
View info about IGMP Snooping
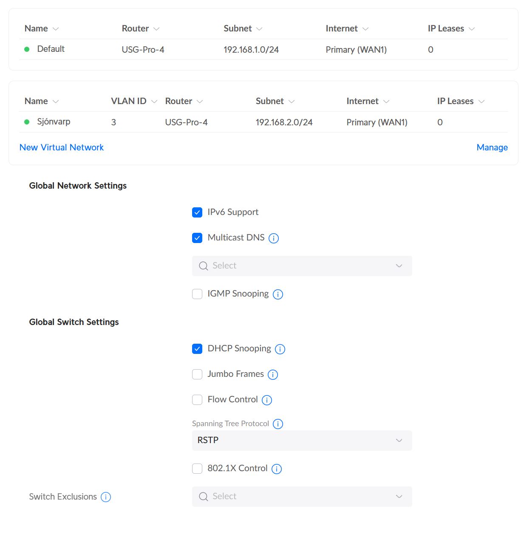coord(278,294)
